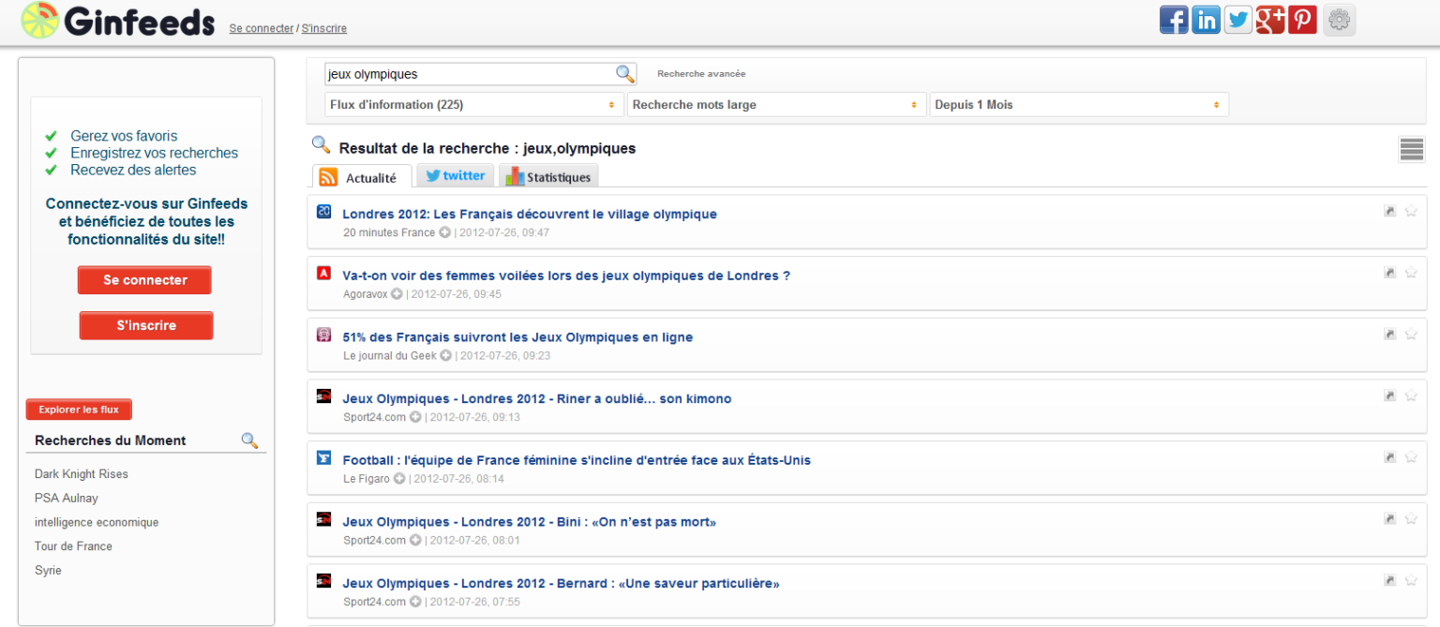The width and height of the screenshot is (1440, 627).
Task: Open the Depuis 1 Mois time dropdown
Action: pyautogui.click(x=1078, y=105)
